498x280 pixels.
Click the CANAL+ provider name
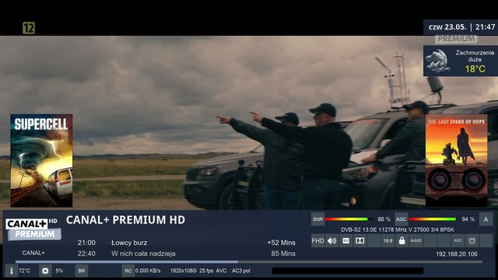(x=33, y=253)
